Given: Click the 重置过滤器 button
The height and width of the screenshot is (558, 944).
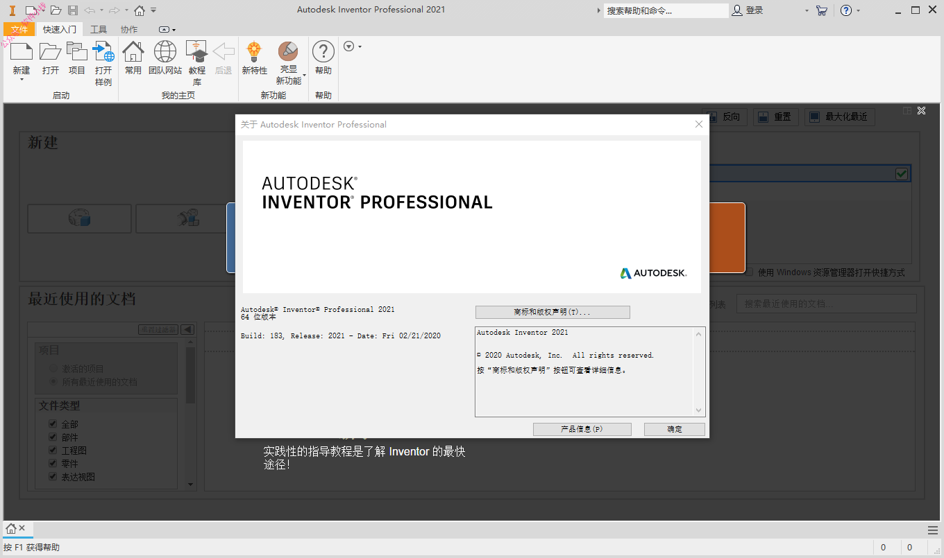Looking at the screenshot, I should [158, 329].
